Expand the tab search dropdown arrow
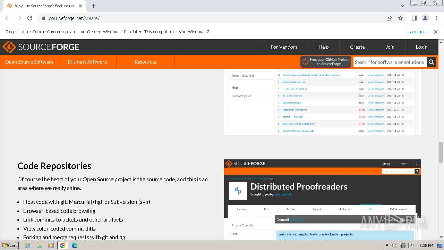Viewport: 444px width, 250px height. (402, 6)
